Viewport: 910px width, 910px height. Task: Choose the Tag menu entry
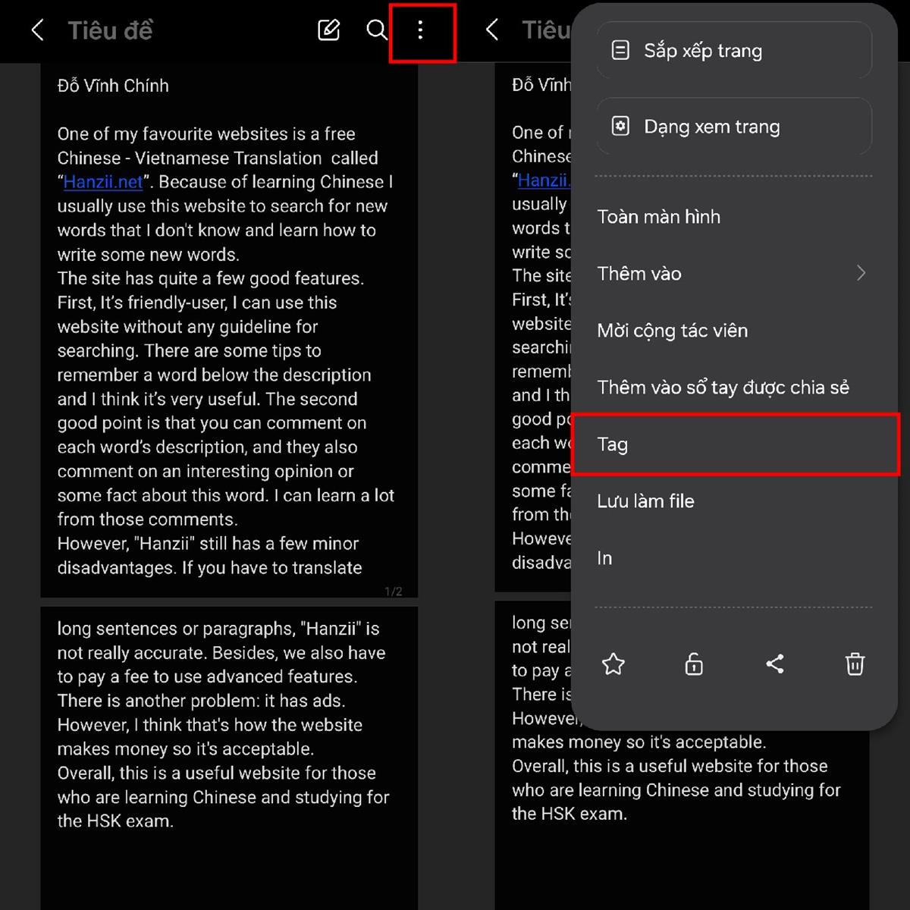coord(736,444)
